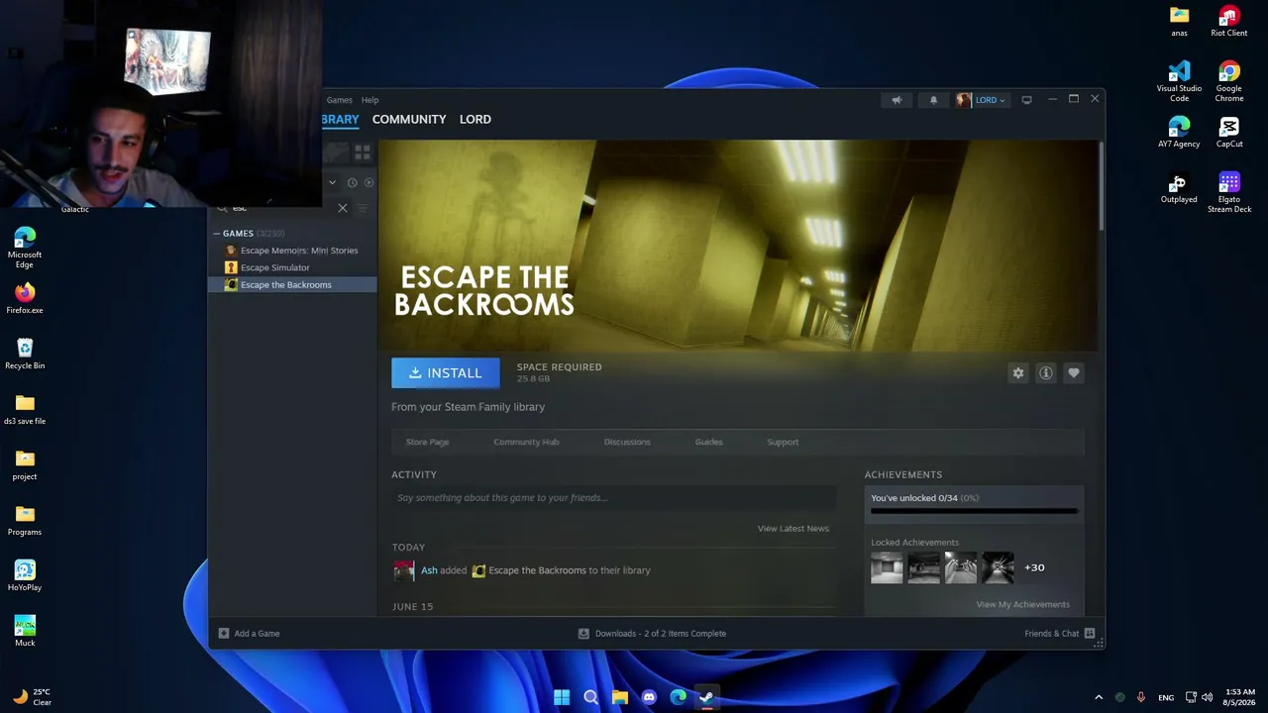Click the Steam content scrollbar
Viewport: 1268px width, 713px height.
[1101, 188]
